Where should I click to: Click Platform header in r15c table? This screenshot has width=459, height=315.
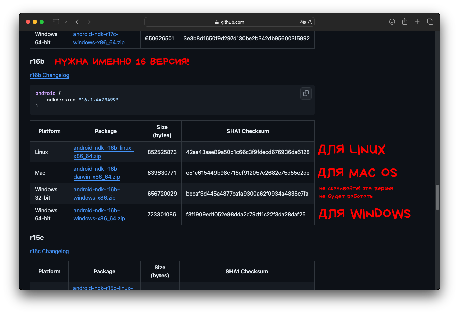(50, 271)
